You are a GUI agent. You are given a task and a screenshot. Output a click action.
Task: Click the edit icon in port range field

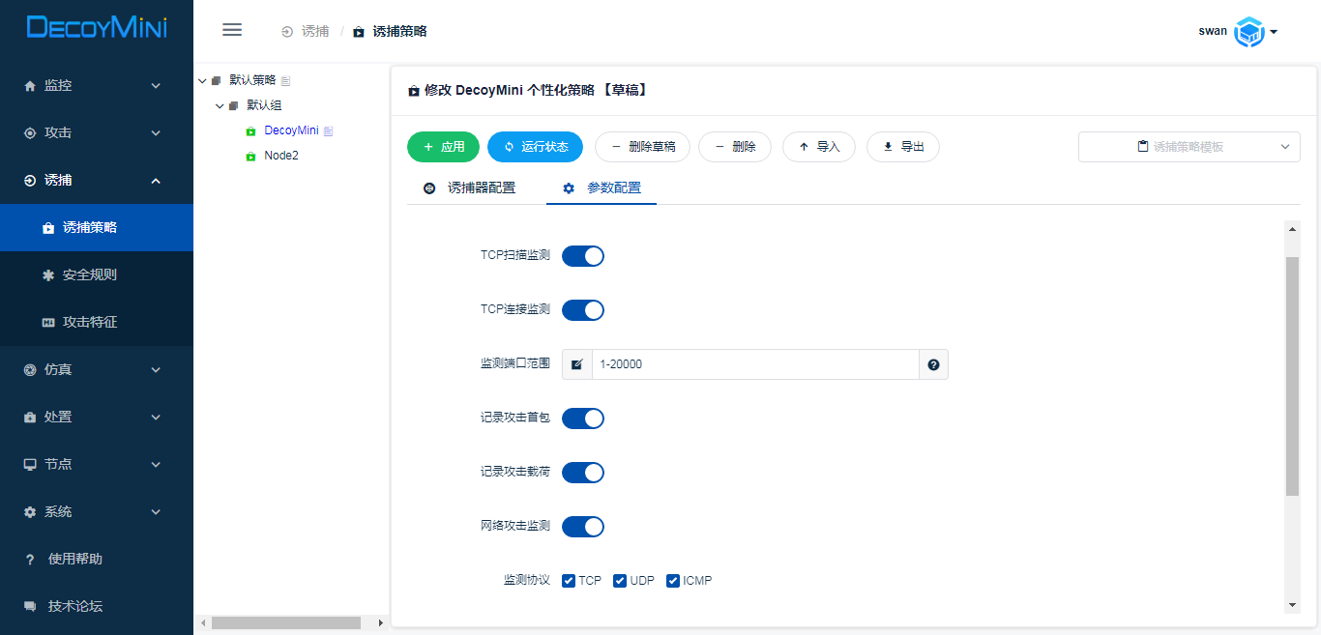(577, 364)
